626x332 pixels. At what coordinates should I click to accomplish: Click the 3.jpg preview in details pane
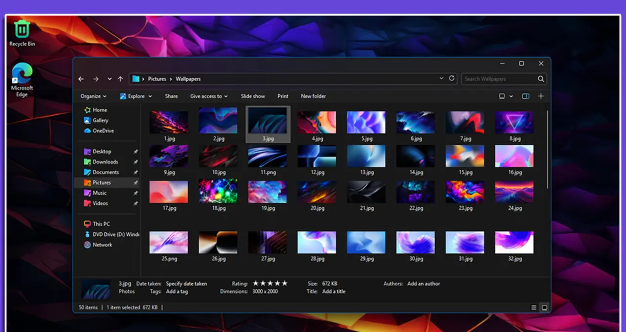coord(95,289)
